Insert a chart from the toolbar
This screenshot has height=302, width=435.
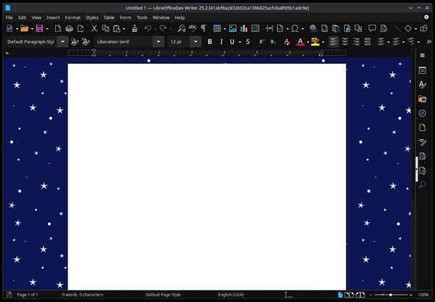tap(245, 28)
